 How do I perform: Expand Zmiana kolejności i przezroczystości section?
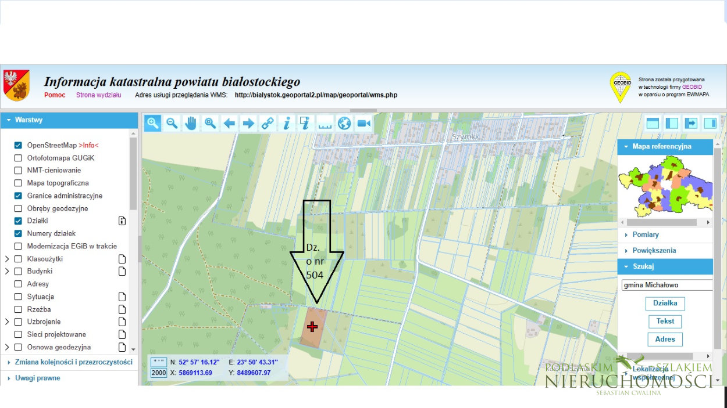click(69, 362)
